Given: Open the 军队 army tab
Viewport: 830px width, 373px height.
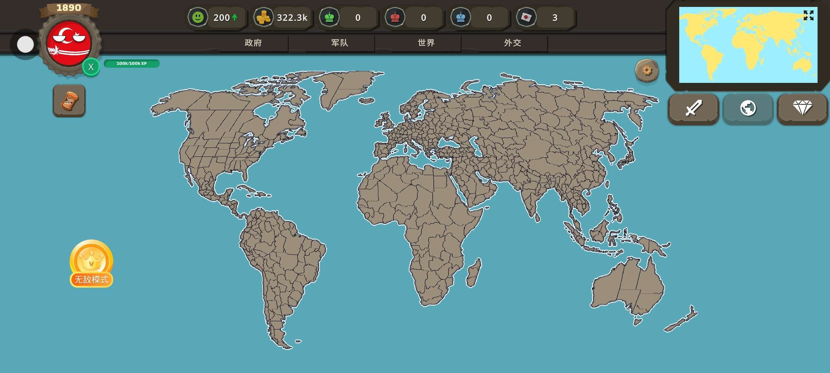Looking at the screenshot, I should 340,43.
